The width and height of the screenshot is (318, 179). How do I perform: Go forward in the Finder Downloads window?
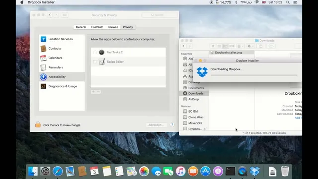190,46
